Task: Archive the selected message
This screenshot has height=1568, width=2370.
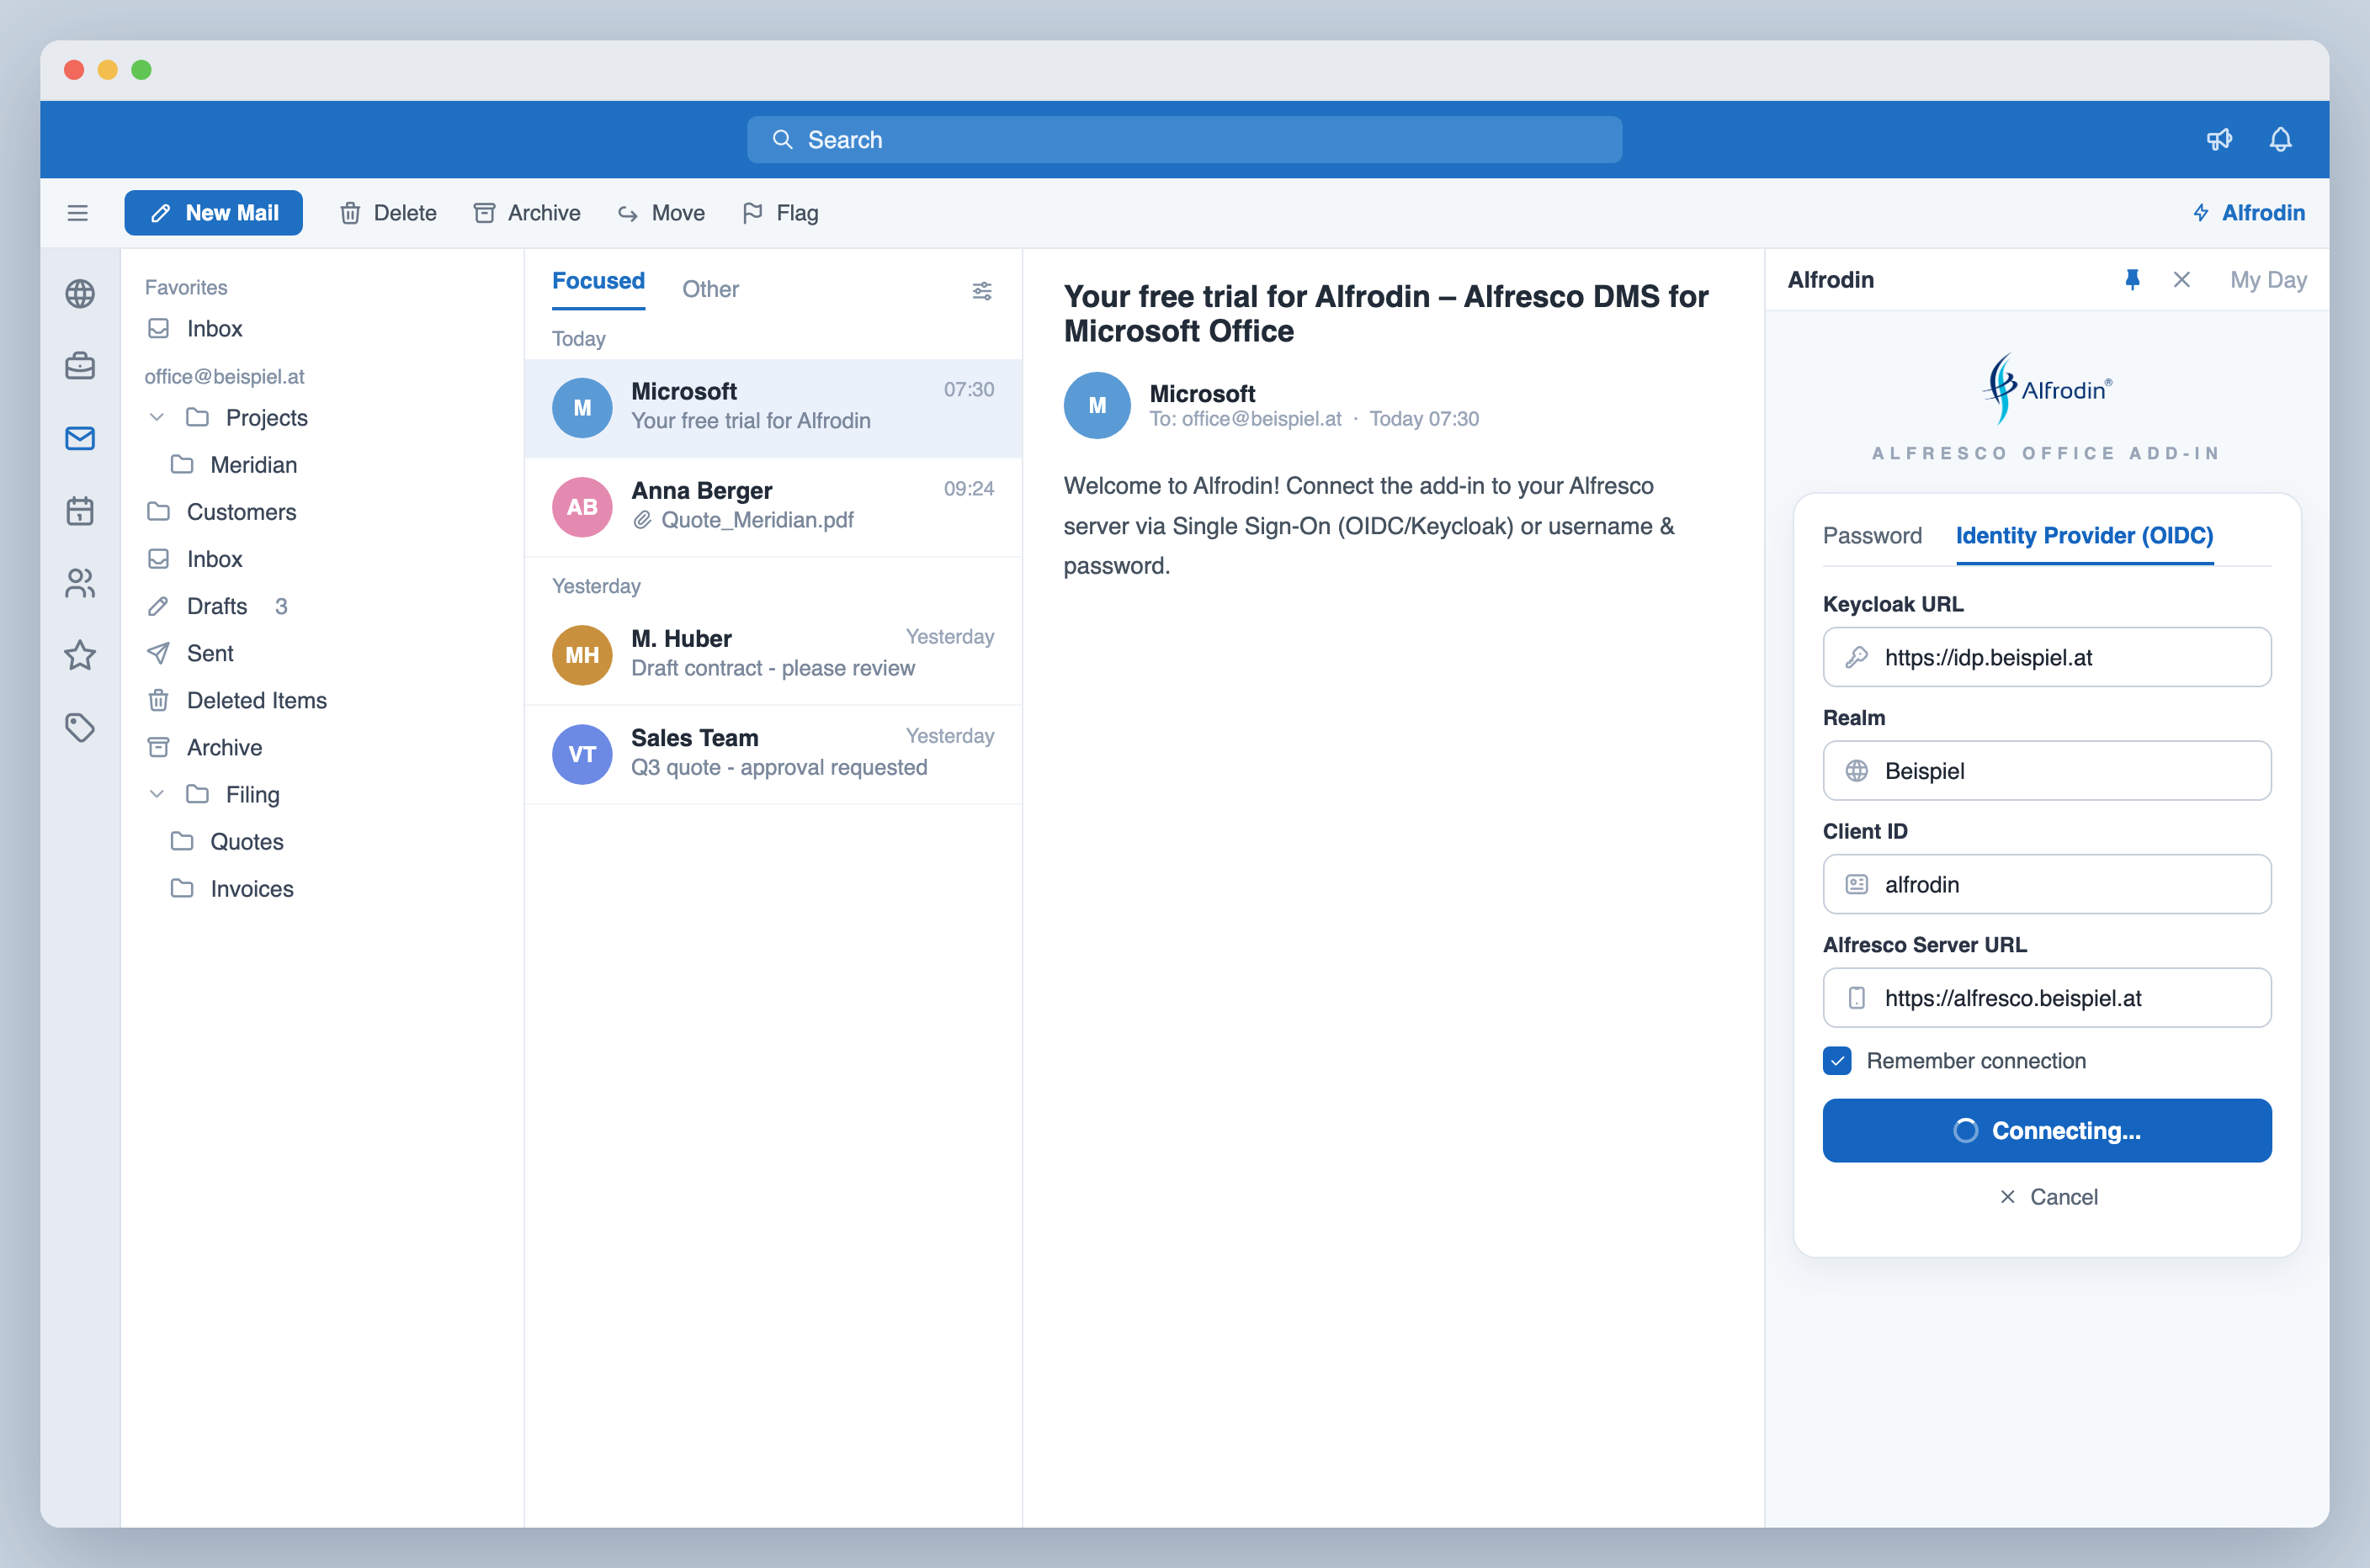Action: (x=527, y=213)
